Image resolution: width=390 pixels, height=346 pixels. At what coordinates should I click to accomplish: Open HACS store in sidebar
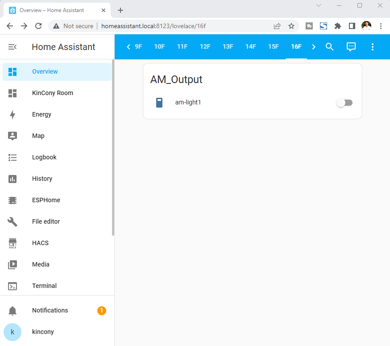[x=40, y=243]
